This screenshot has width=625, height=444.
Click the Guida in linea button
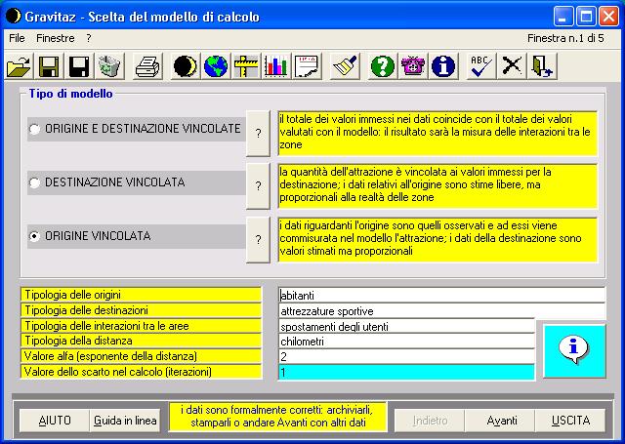[124, 421]
